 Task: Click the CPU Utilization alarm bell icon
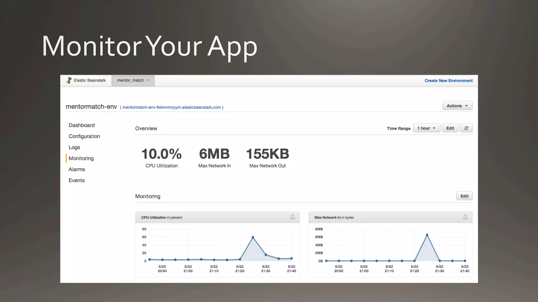pyautogui.click(x=292, y=217)
